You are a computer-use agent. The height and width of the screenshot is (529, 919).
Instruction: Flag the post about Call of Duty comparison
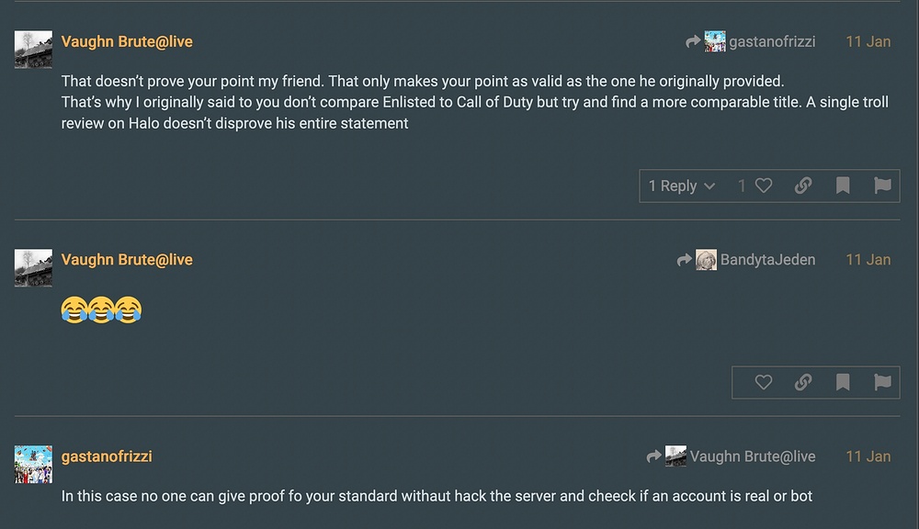pos(882,186)
